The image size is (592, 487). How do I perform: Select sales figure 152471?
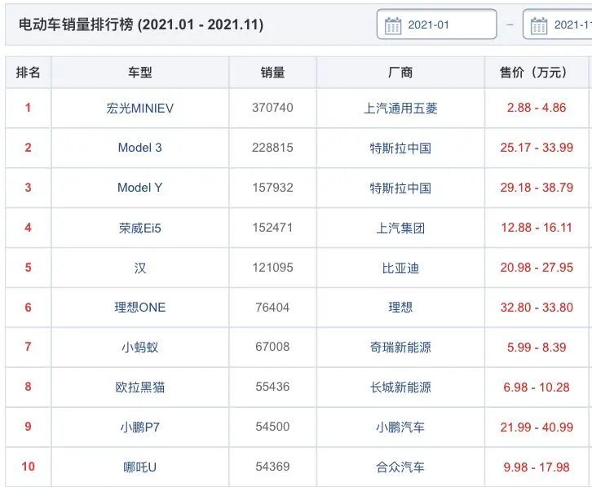272,228
